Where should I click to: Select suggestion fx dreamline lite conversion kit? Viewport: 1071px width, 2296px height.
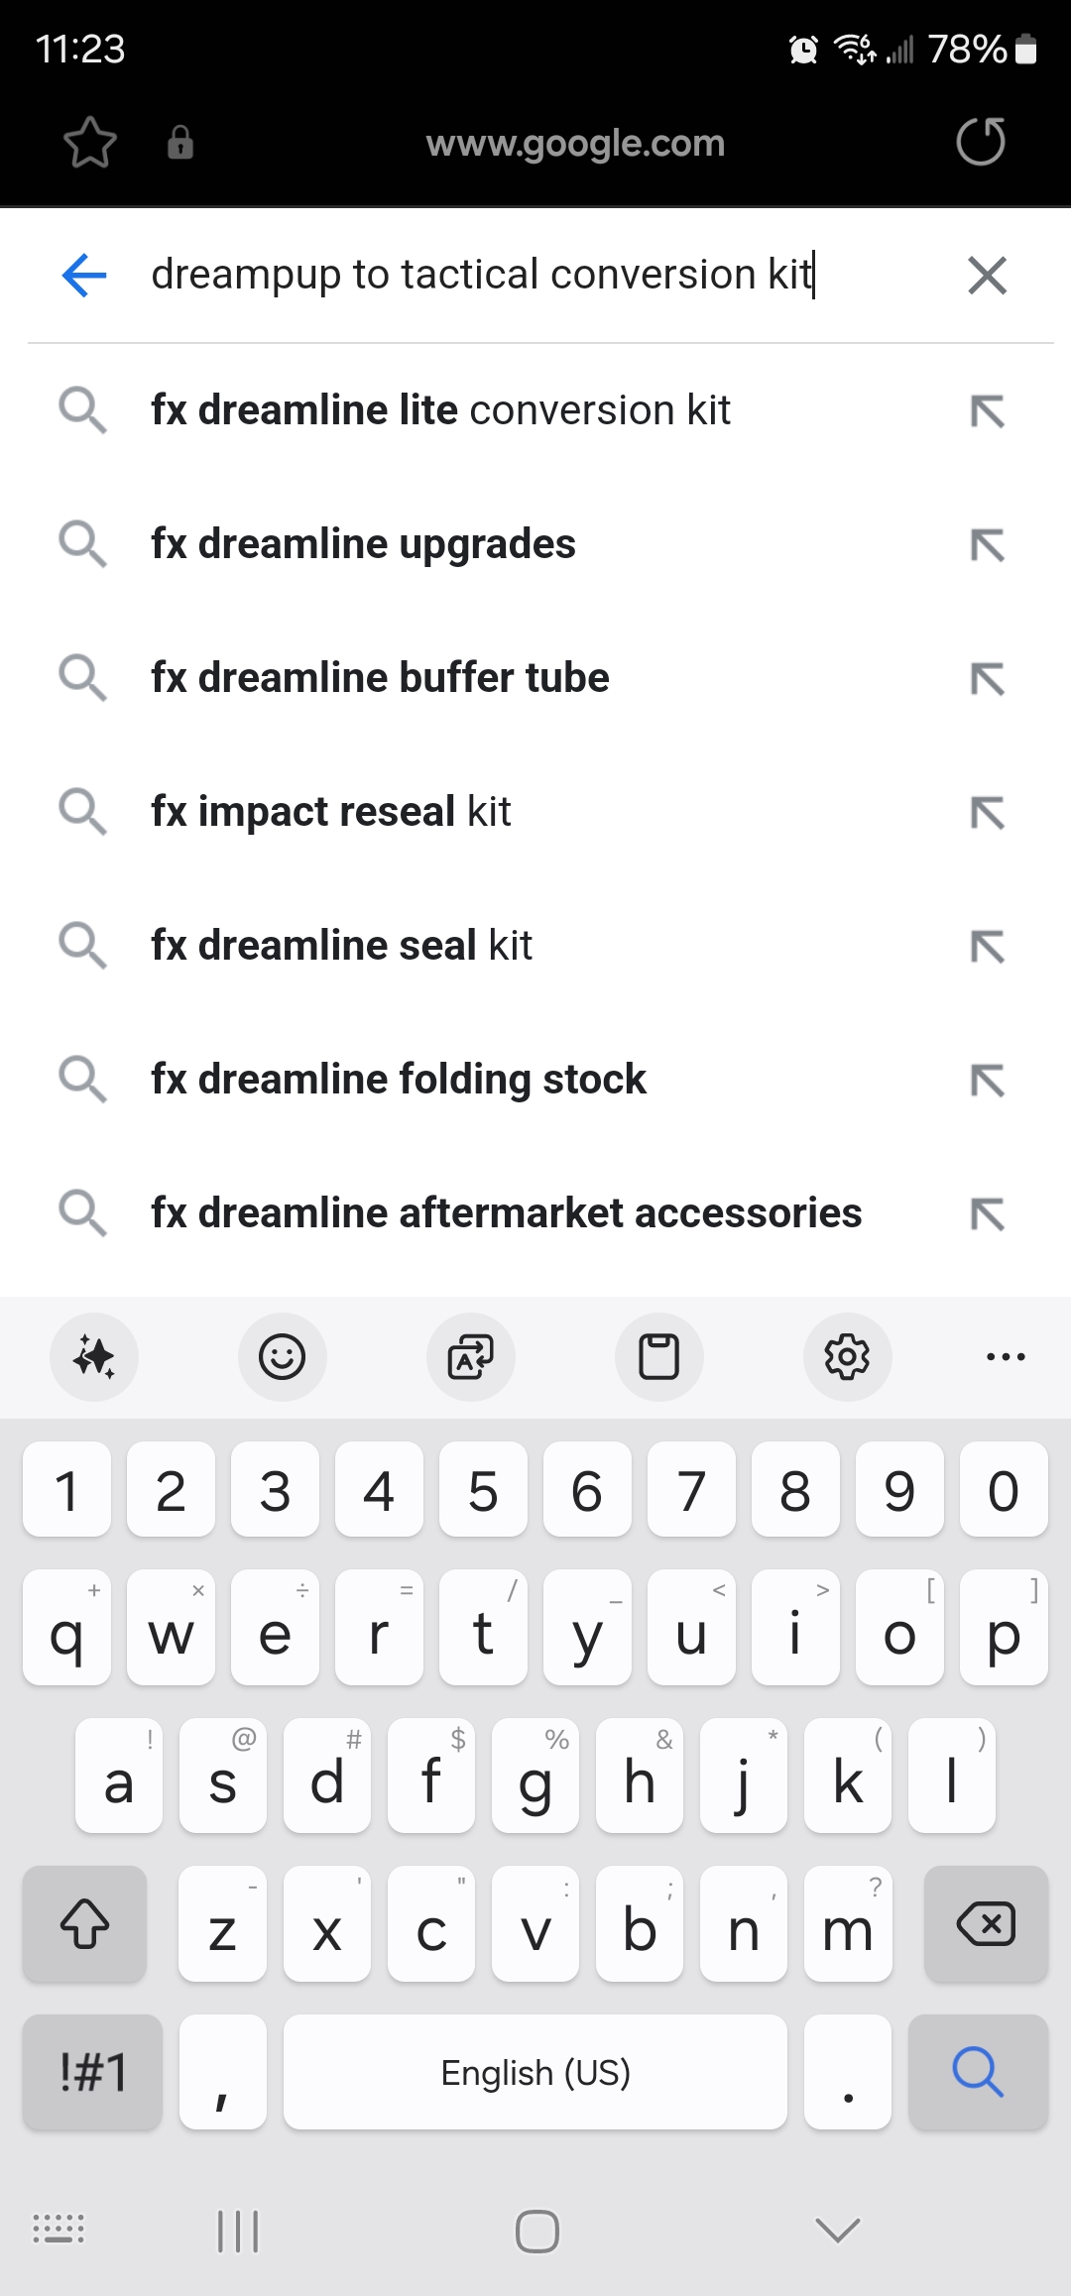tap(535, 410)
